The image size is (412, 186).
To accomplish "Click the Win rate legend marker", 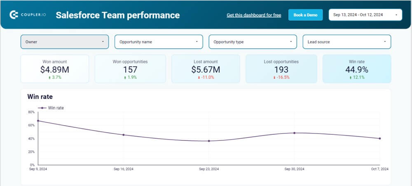I will 42,108.
